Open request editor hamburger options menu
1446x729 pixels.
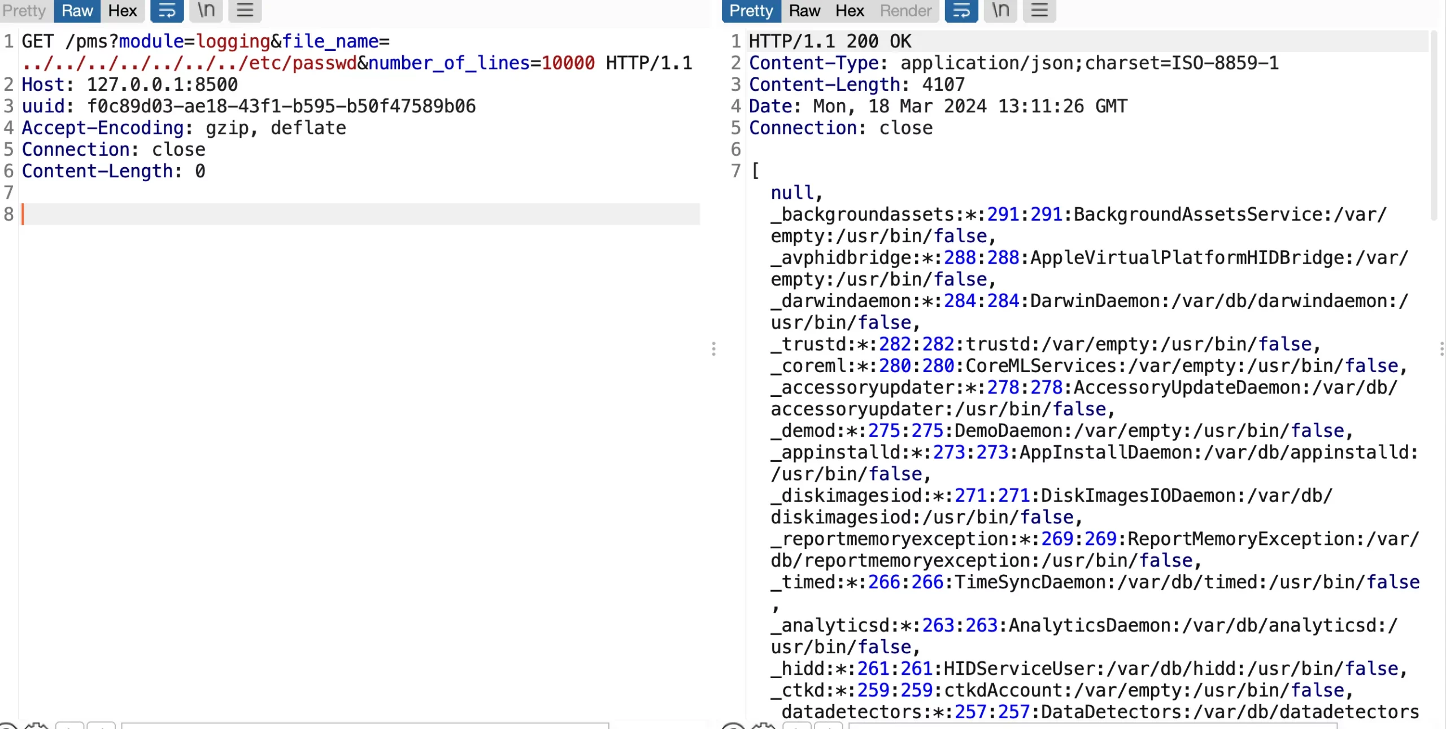coord(245,11)
